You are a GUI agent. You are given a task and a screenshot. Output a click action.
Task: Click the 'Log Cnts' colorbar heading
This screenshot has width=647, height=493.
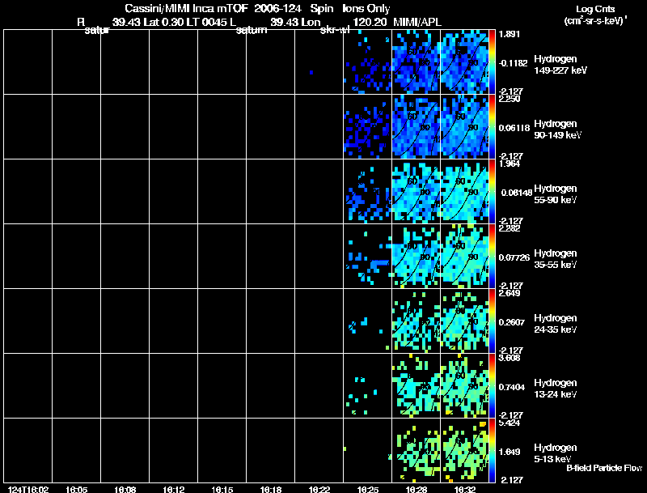(595, 9)
